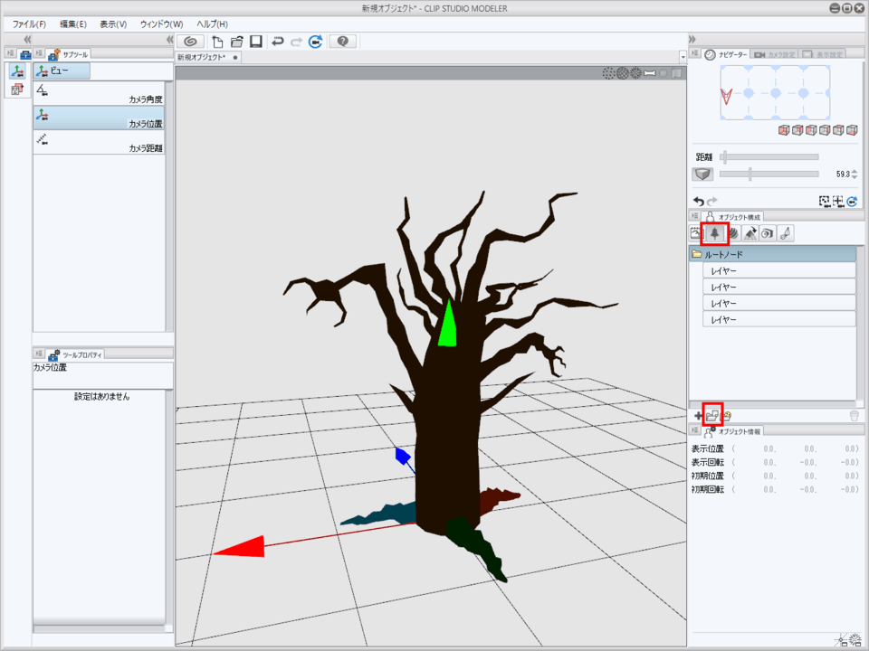Click the 距離 slider track

click(769, 157)
